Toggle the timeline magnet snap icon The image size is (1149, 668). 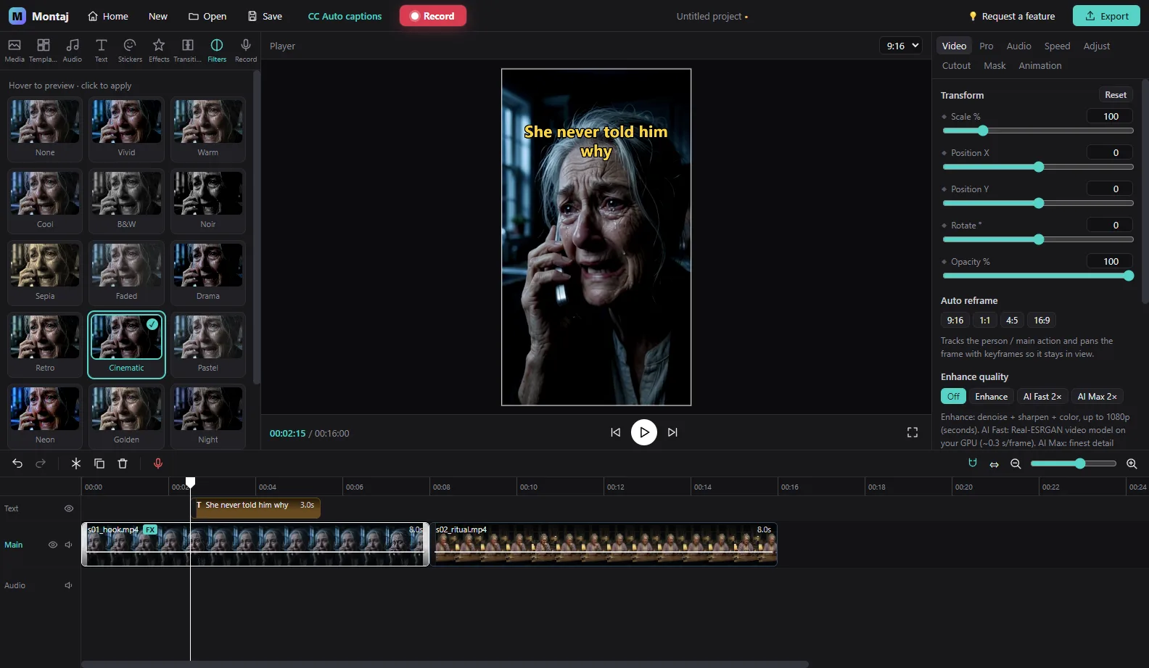tap(973, 463)
